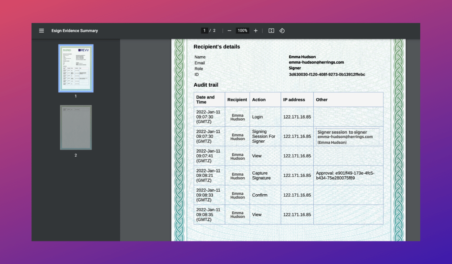Zoom out using the minus icon

[229, 30]
